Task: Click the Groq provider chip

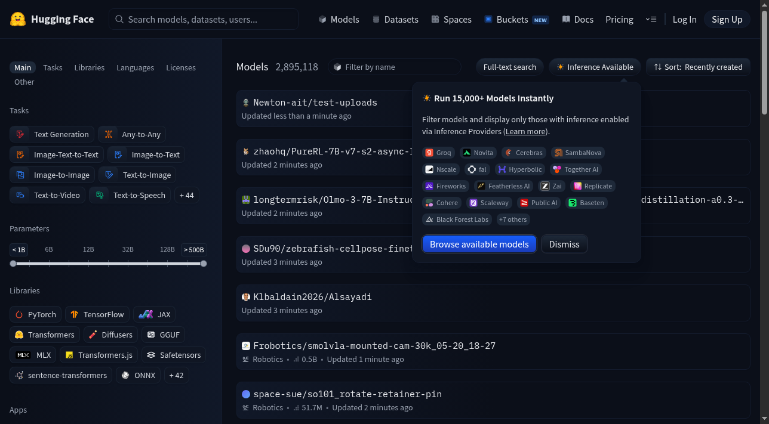Action: 438,153
